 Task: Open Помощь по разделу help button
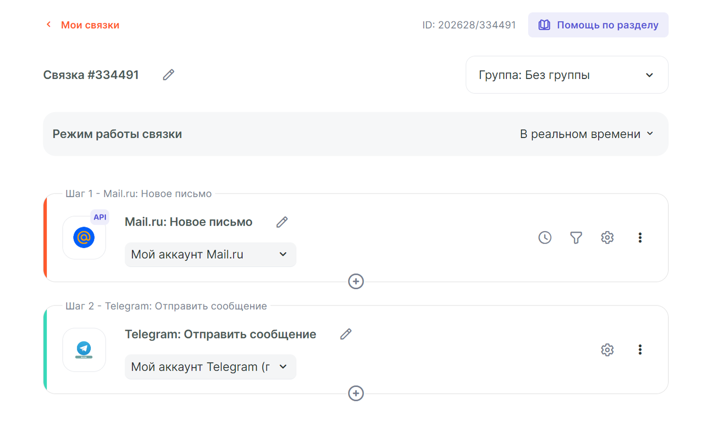coord(598,25)
